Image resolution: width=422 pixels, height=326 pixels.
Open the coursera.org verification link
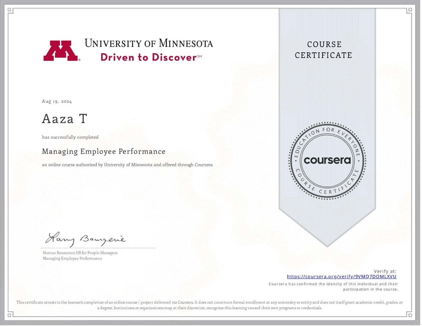(x=342, y=277)
